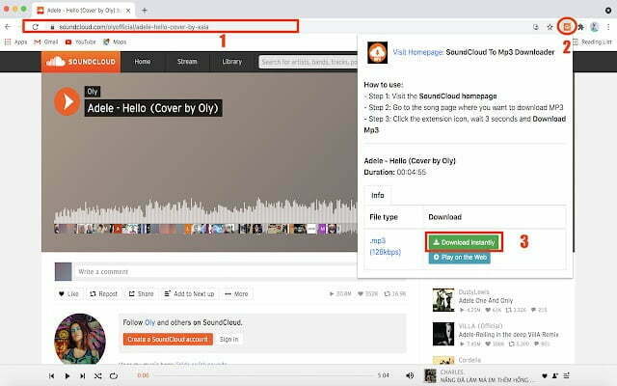The height and width of the screenshot is (386, 617).
Task: Bookmark this page with the star icon
Action: [550, 27]
